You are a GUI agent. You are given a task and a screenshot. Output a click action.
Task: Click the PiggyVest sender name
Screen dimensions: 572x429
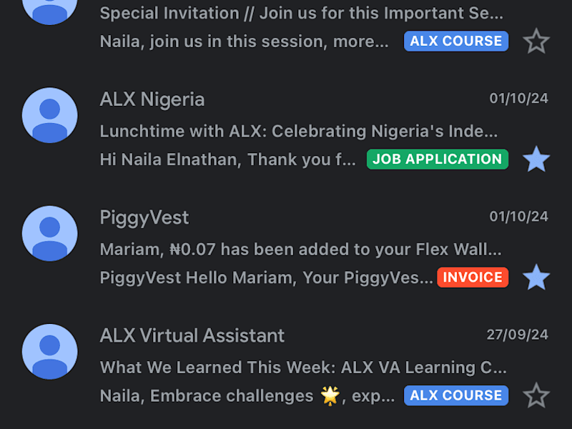(x=144, y=218)
